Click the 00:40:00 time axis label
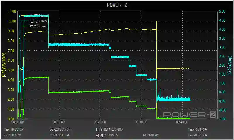Screen dimensions: 234x140 click(x=182, y=122)
